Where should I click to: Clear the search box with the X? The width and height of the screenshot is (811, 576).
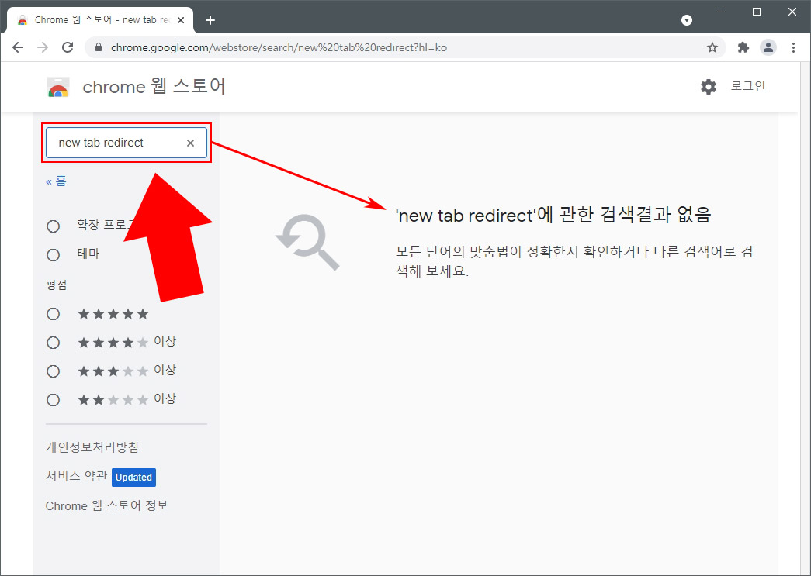pyautogui.click(x=190, y=143)
